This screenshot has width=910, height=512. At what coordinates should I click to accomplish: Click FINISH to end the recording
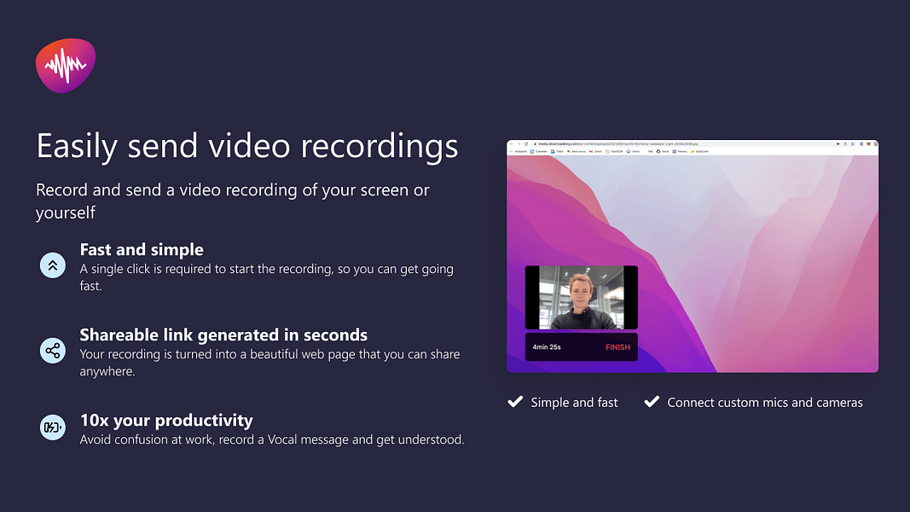click(x=617, y=347)
